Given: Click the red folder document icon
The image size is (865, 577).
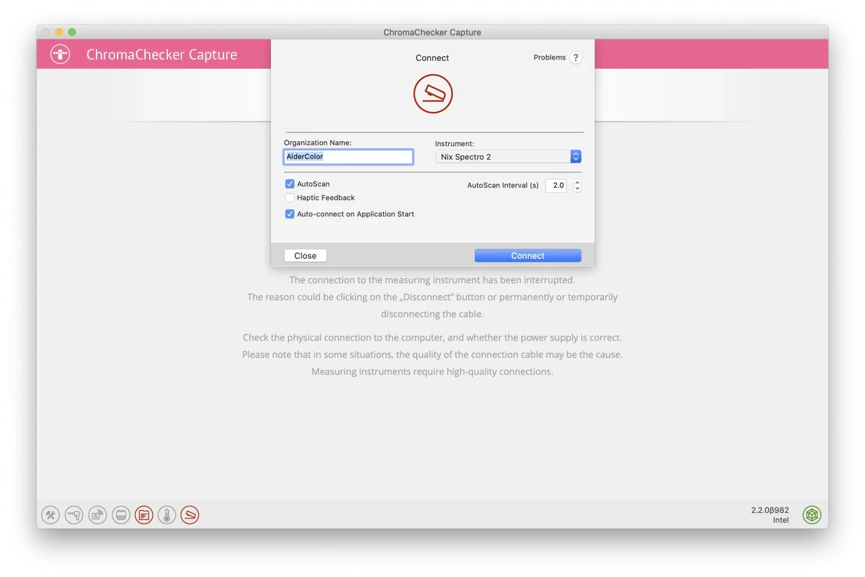Looking at the screenshot, I should (x=144, y=515).
